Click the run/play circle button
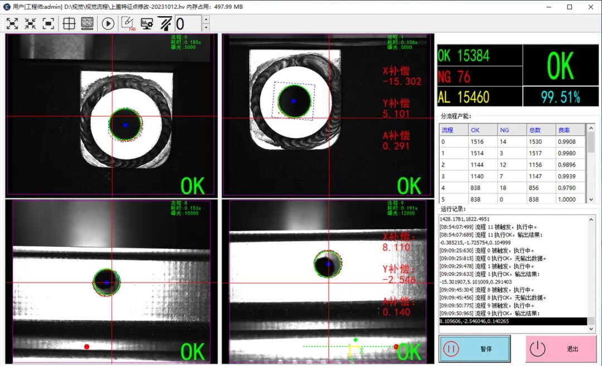 tap(108, 24)
